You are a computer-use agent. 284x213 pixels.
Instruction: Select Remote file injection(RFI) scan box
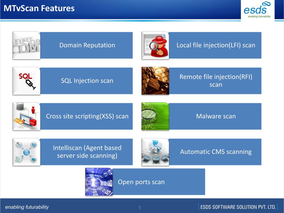(x=215, y=81)
